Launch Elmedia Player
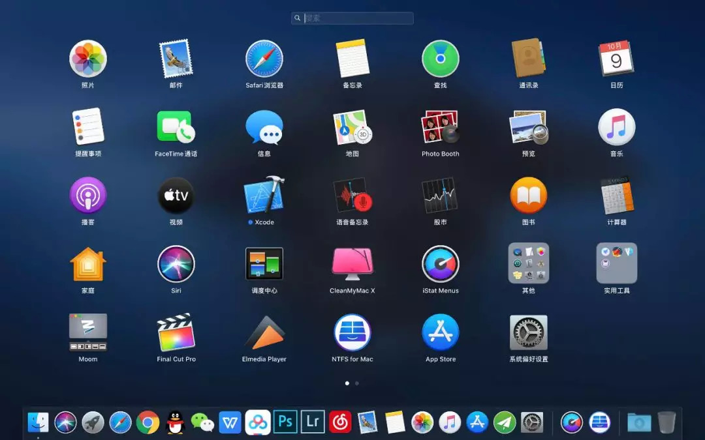 coord(264,333)
